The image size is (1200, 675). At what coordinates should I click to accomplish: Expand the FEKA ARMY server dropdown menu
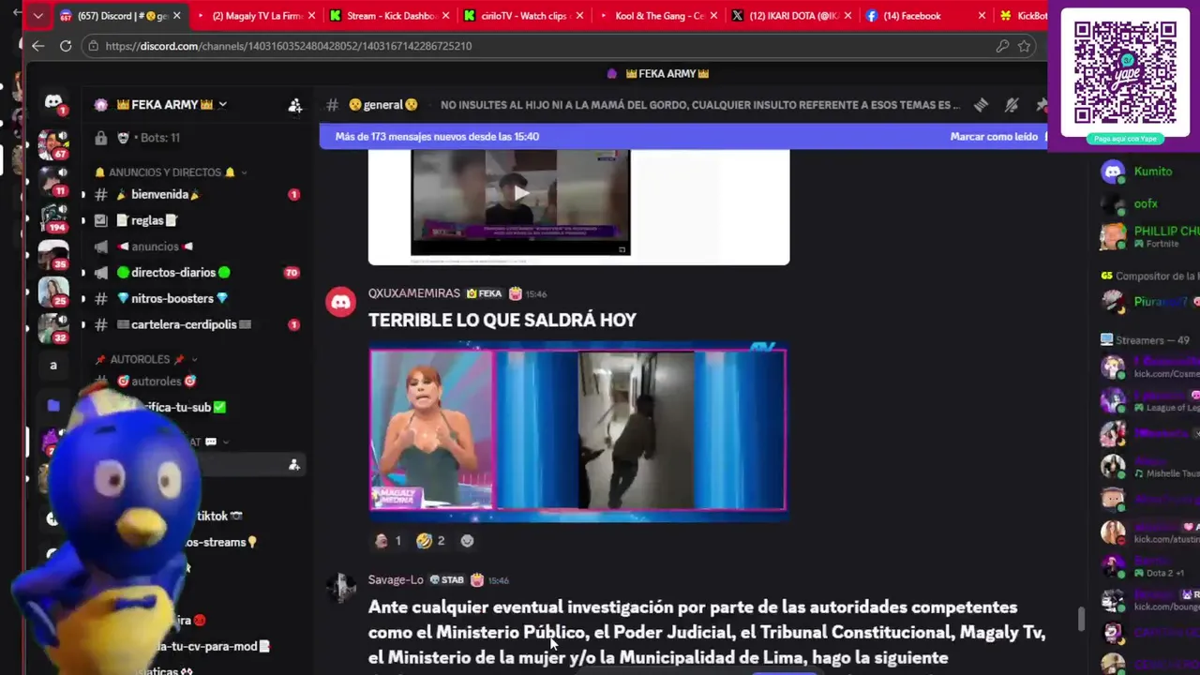point(222,104)
